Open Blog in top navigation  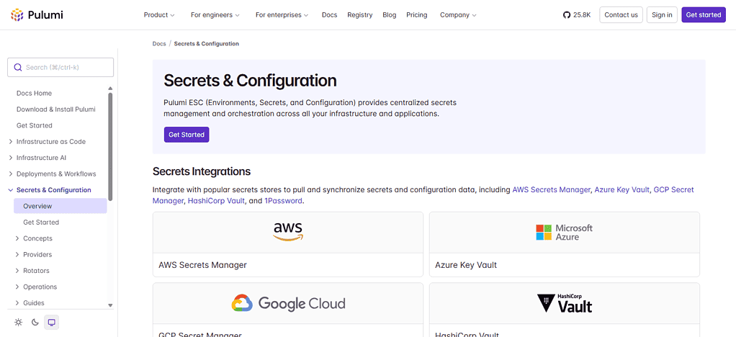tap(390, 15)
